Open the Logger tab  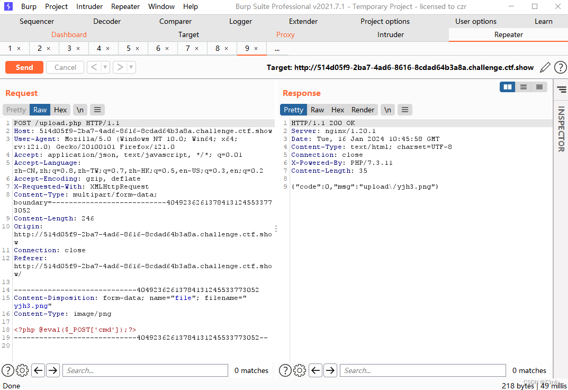point(240,21)
